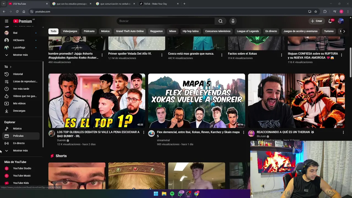The image size is (352, 198).
Task: Expand Mostrar más under subscriptions
Action: coord(21,55)
